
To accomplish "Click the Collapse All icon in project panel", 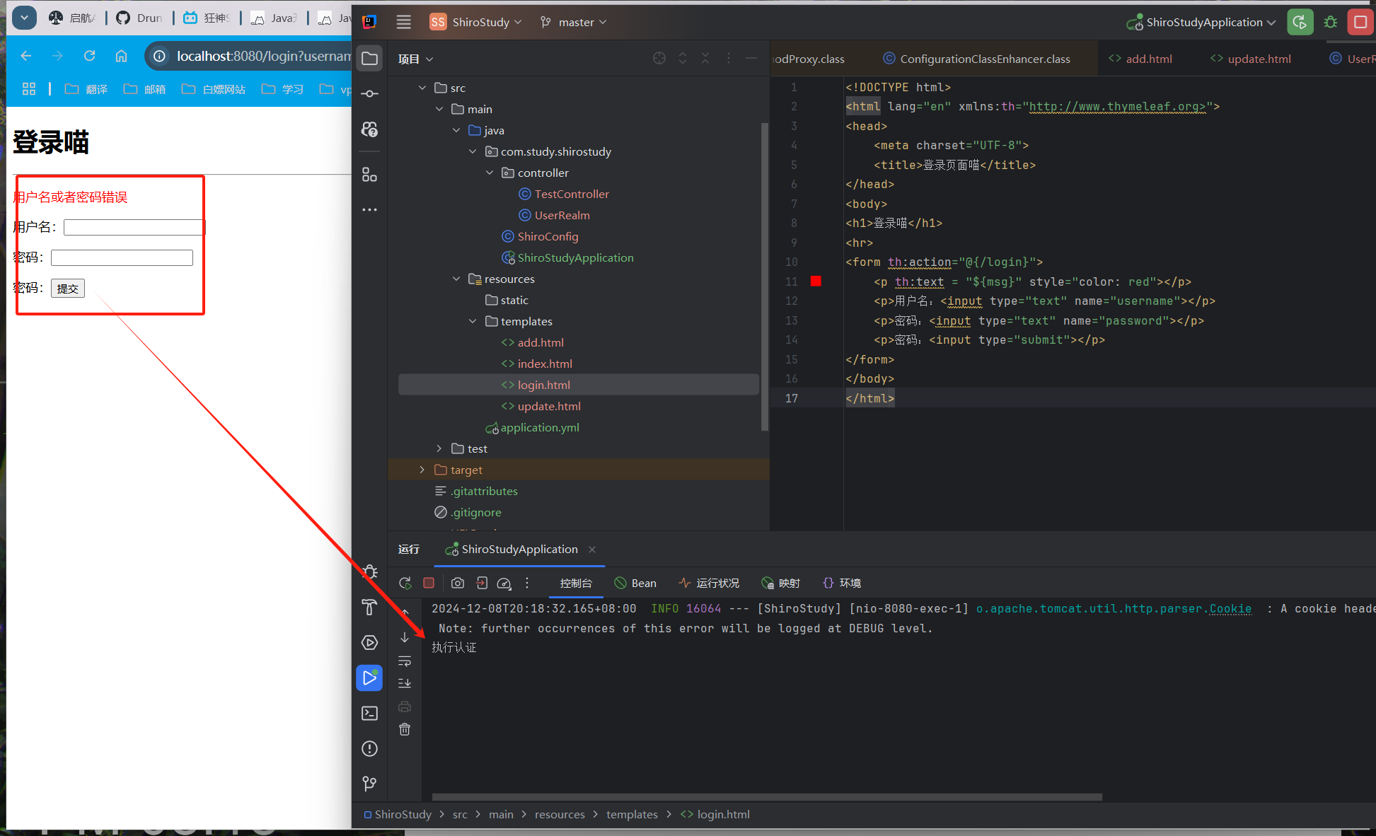I will (705, 59).
